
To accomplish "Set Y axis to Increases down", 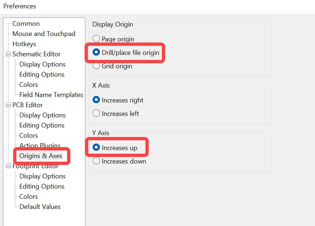I will click(x=96, y=161).
